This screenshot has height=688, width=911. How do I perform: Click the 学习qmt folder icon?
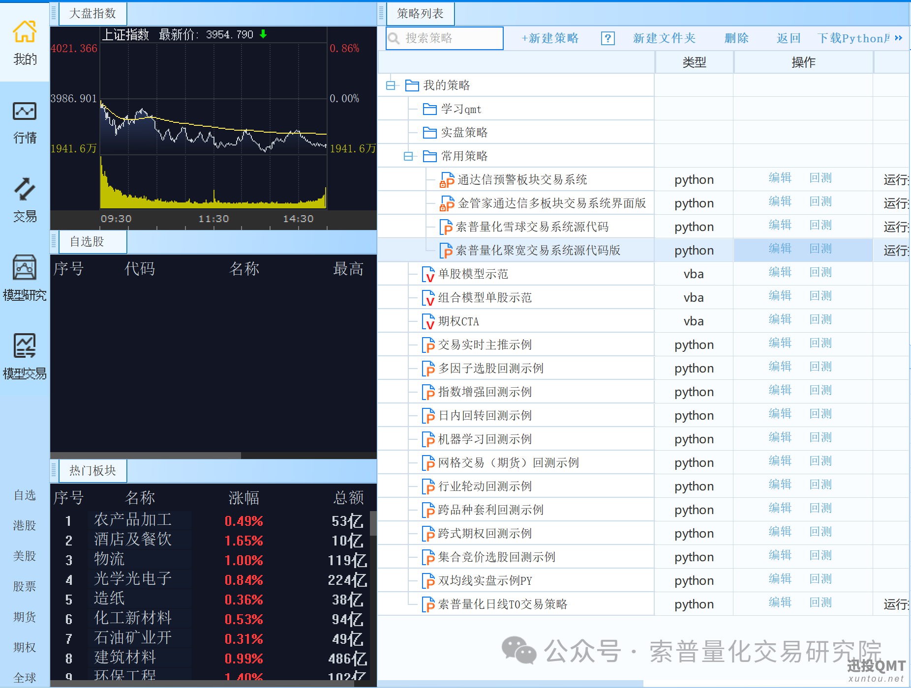tap(429, 109)
